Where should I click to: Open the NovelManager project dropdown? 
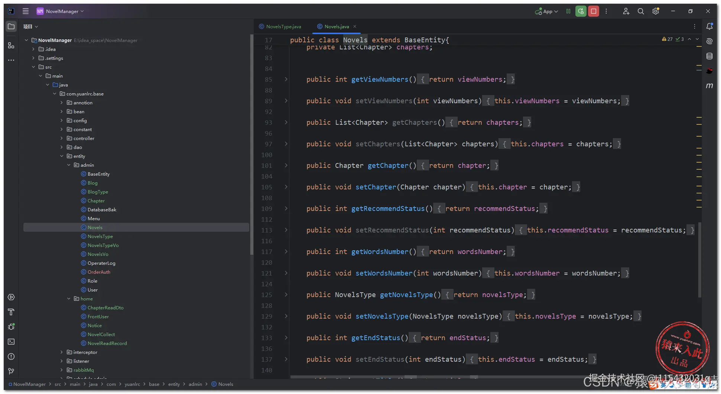[60, 11]
